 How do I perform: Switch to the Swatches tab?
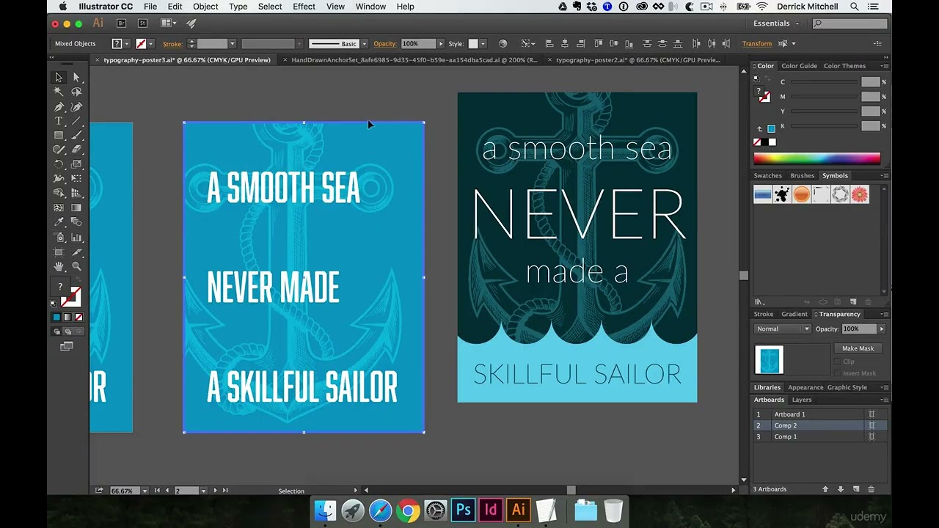[768, 175]
